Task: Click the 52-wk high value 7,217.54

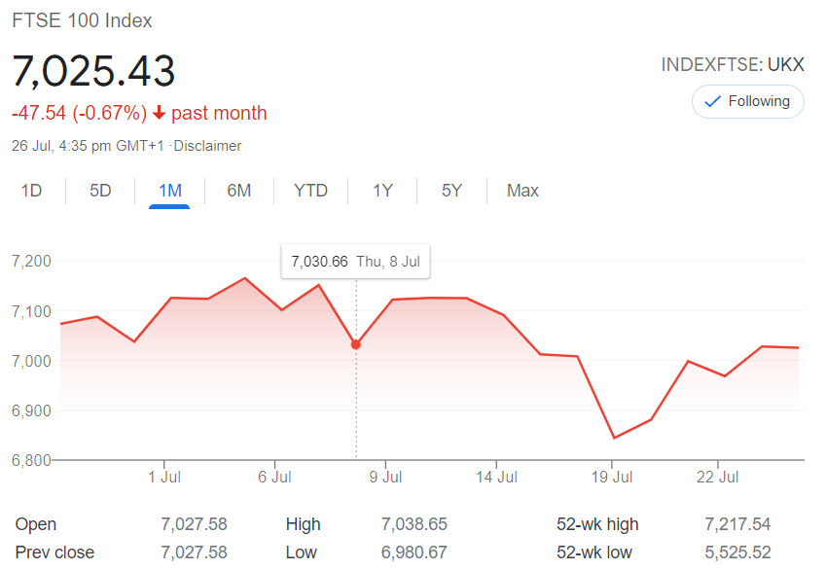Action: click(736, 524)
